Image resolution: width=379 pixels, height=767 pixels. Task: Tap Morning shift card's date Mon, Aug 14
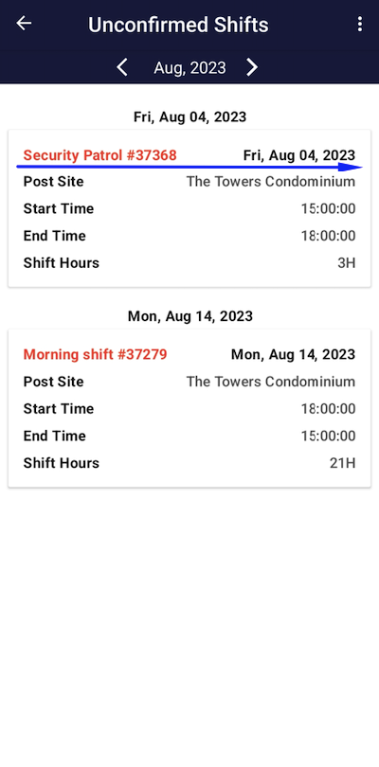click(x=294, y=355)
